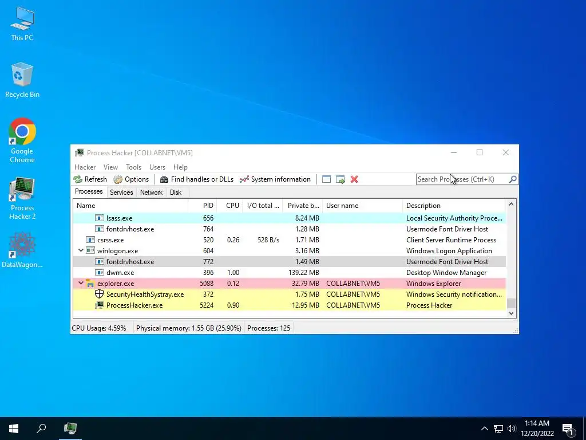Click the magnifier icon in search box
Viewport: 586px width, 440px height.
click(x=513, y=179)
